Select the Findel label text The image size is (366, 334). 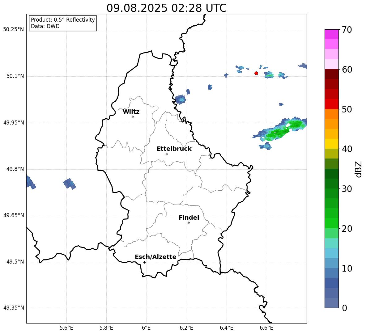(189, 218)
